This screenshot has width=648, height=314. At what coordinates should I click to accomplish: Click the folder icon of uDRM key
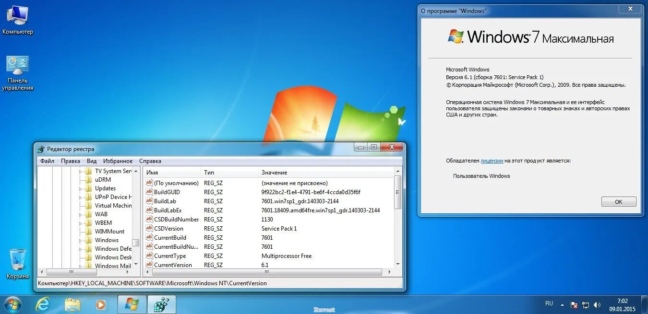(x=88, y=180)
